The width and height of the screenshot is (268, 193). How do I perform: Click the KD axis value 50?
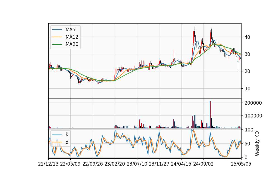coord(247,144)
